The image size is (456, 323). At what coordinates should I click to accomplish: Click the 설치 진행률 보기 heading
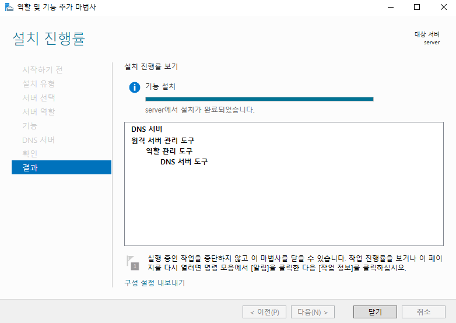[151, 66]
